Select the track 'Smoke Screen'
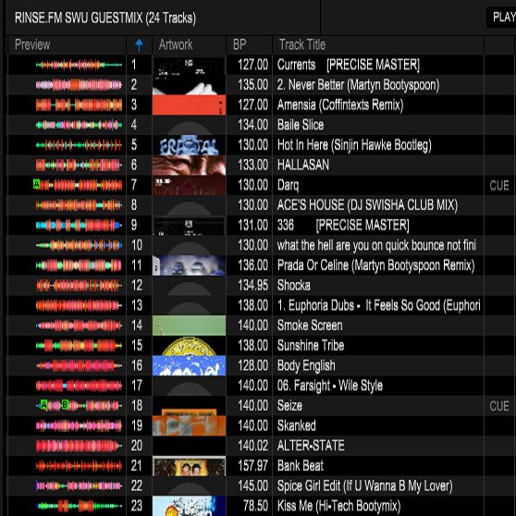This screenshot has width=516, height=516. pos(310,326)
